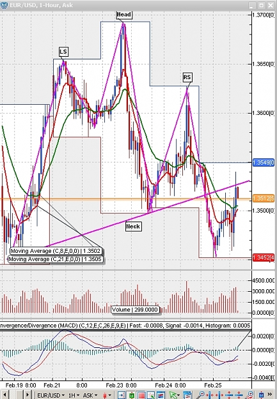Image resolution: width=277 pixels, height=399 pixels.
Task: Click the scroll-left arrow of chart scrollbar
Action: point(4,395)
